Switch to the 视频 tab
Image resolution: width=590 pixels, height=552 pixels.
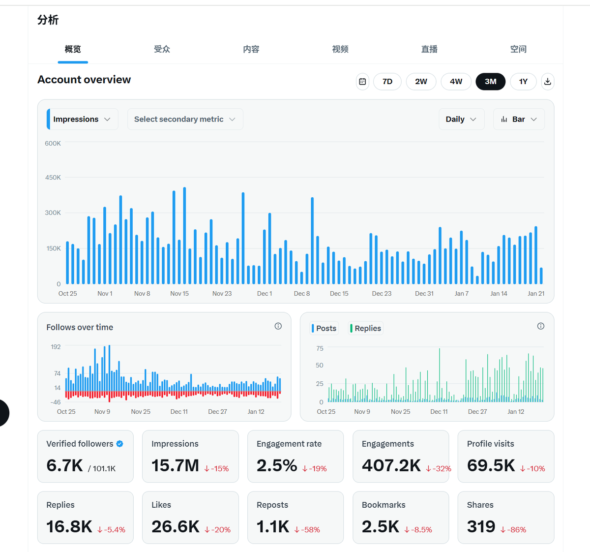(340, 49)
